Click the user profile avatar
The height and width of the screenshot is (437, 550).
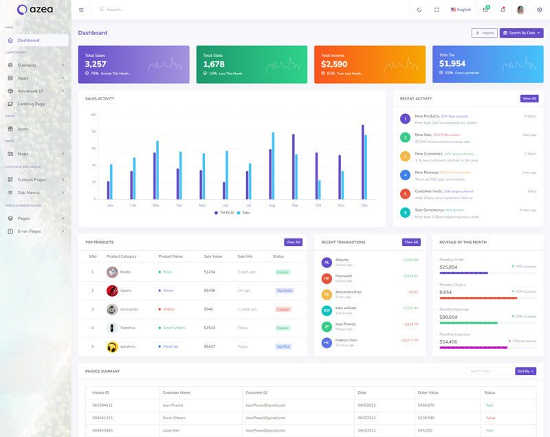tap(520, 10)
